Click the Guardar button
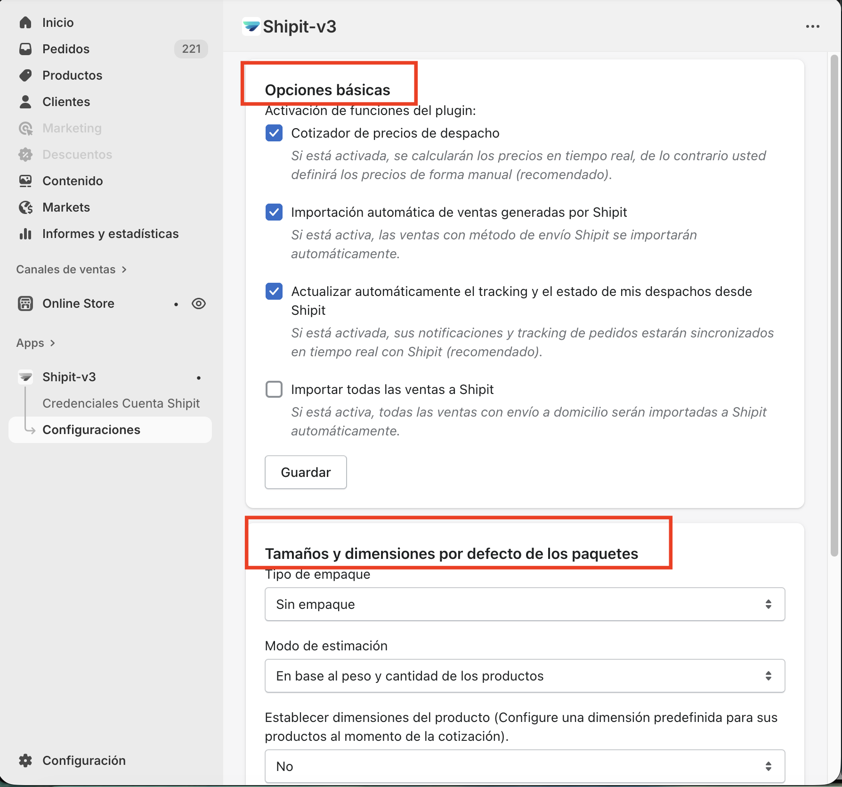This screenshot has width=842, height=787. [x=306, y=472]
